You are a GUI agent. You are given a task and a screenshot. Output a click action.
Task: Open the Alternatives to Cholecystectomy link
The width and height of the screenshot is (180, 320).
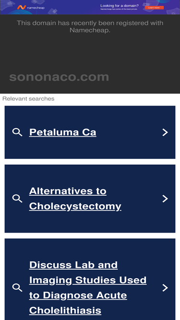click(x=75, y=199)
